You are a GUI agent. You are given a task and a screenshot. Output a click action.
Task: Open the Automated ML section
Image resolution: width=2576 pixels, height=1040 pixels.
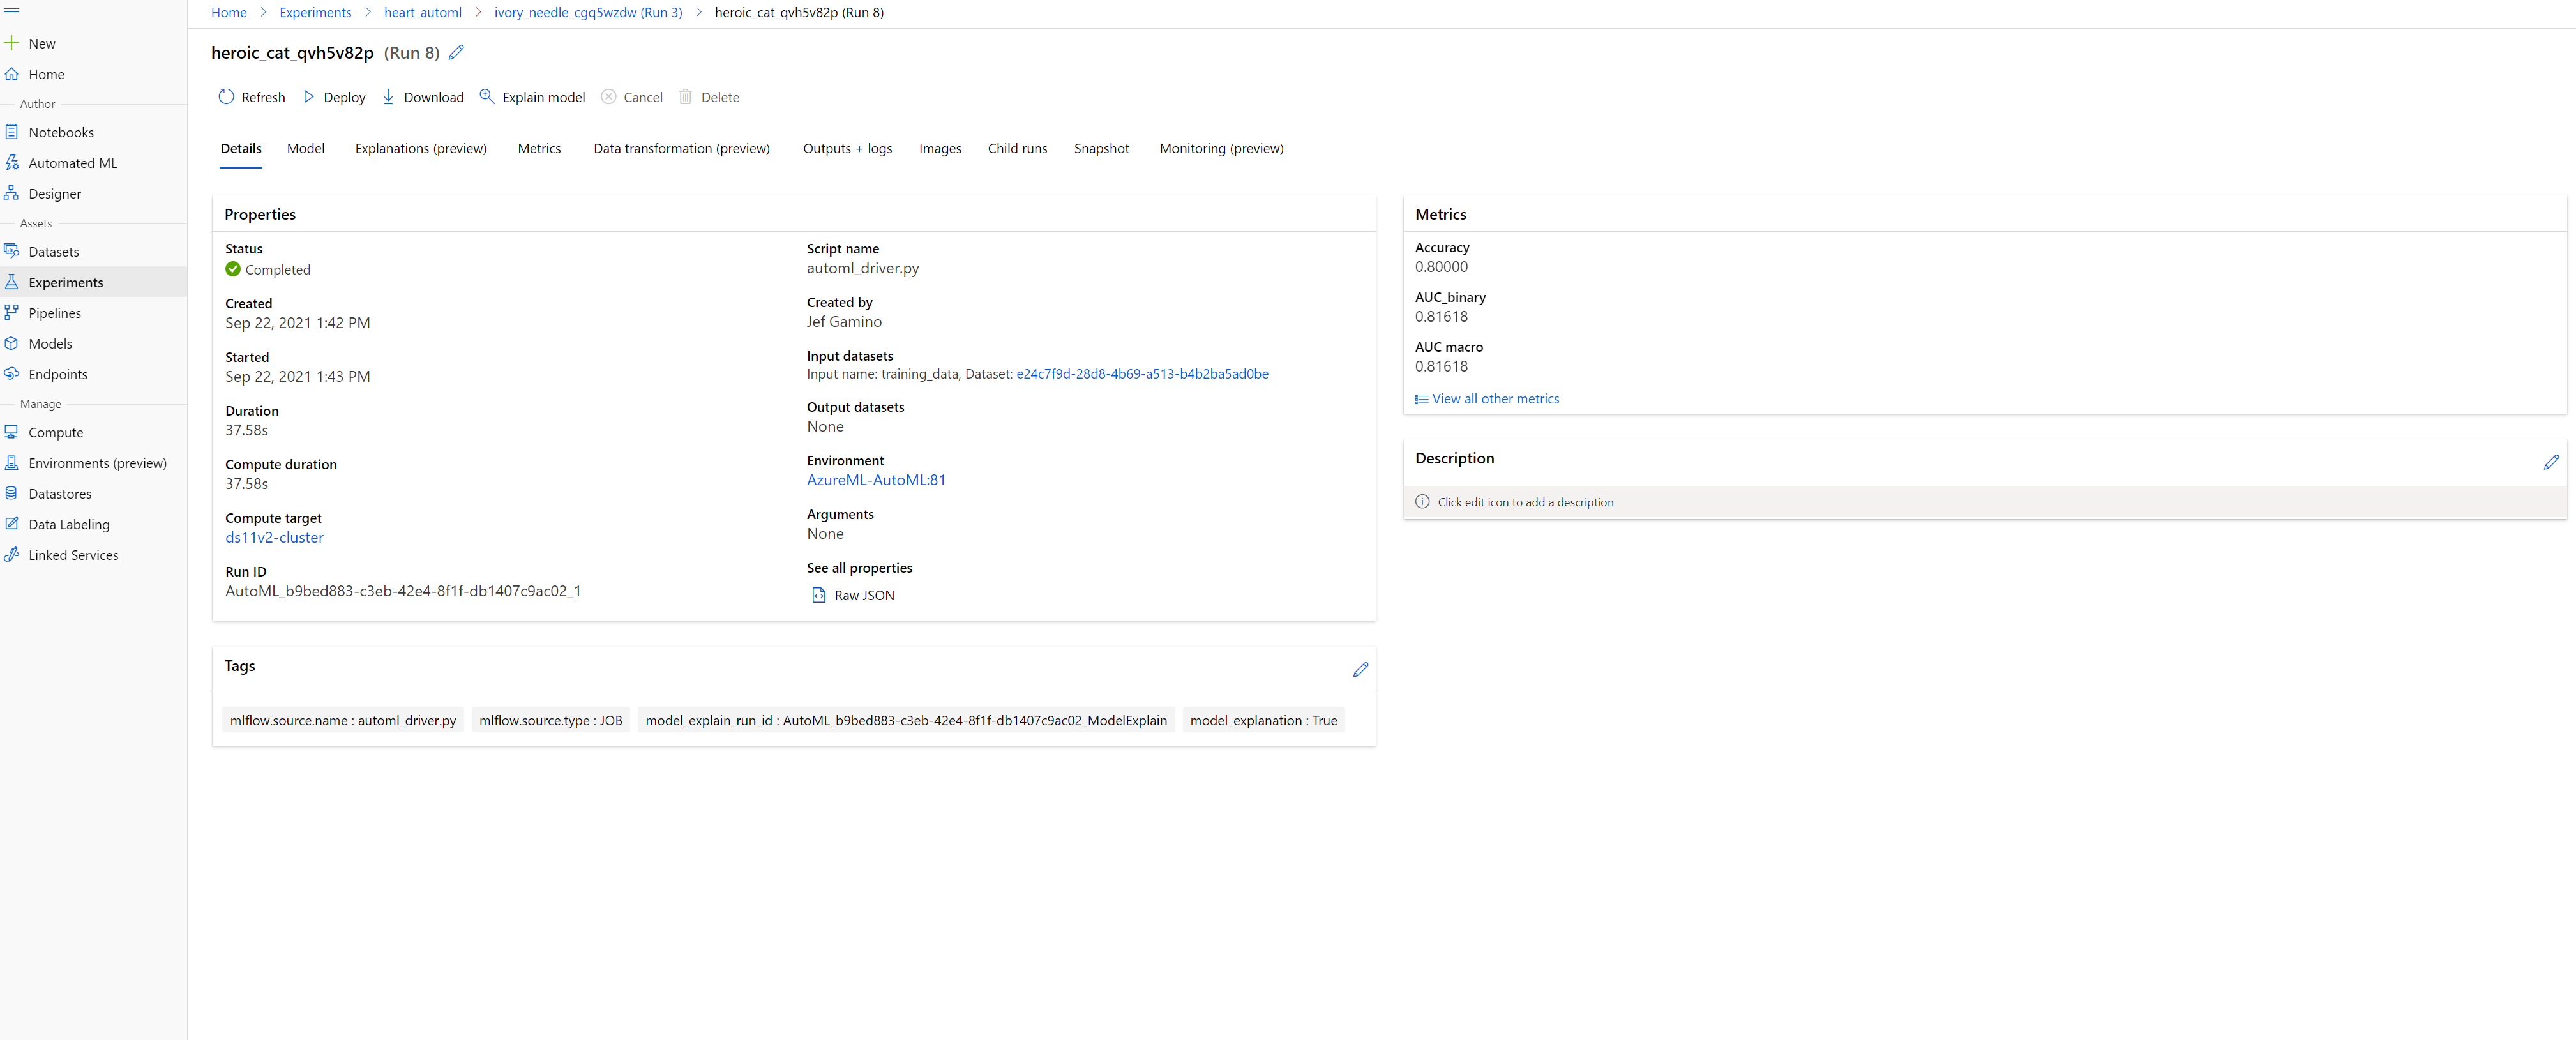coord(72,162)
